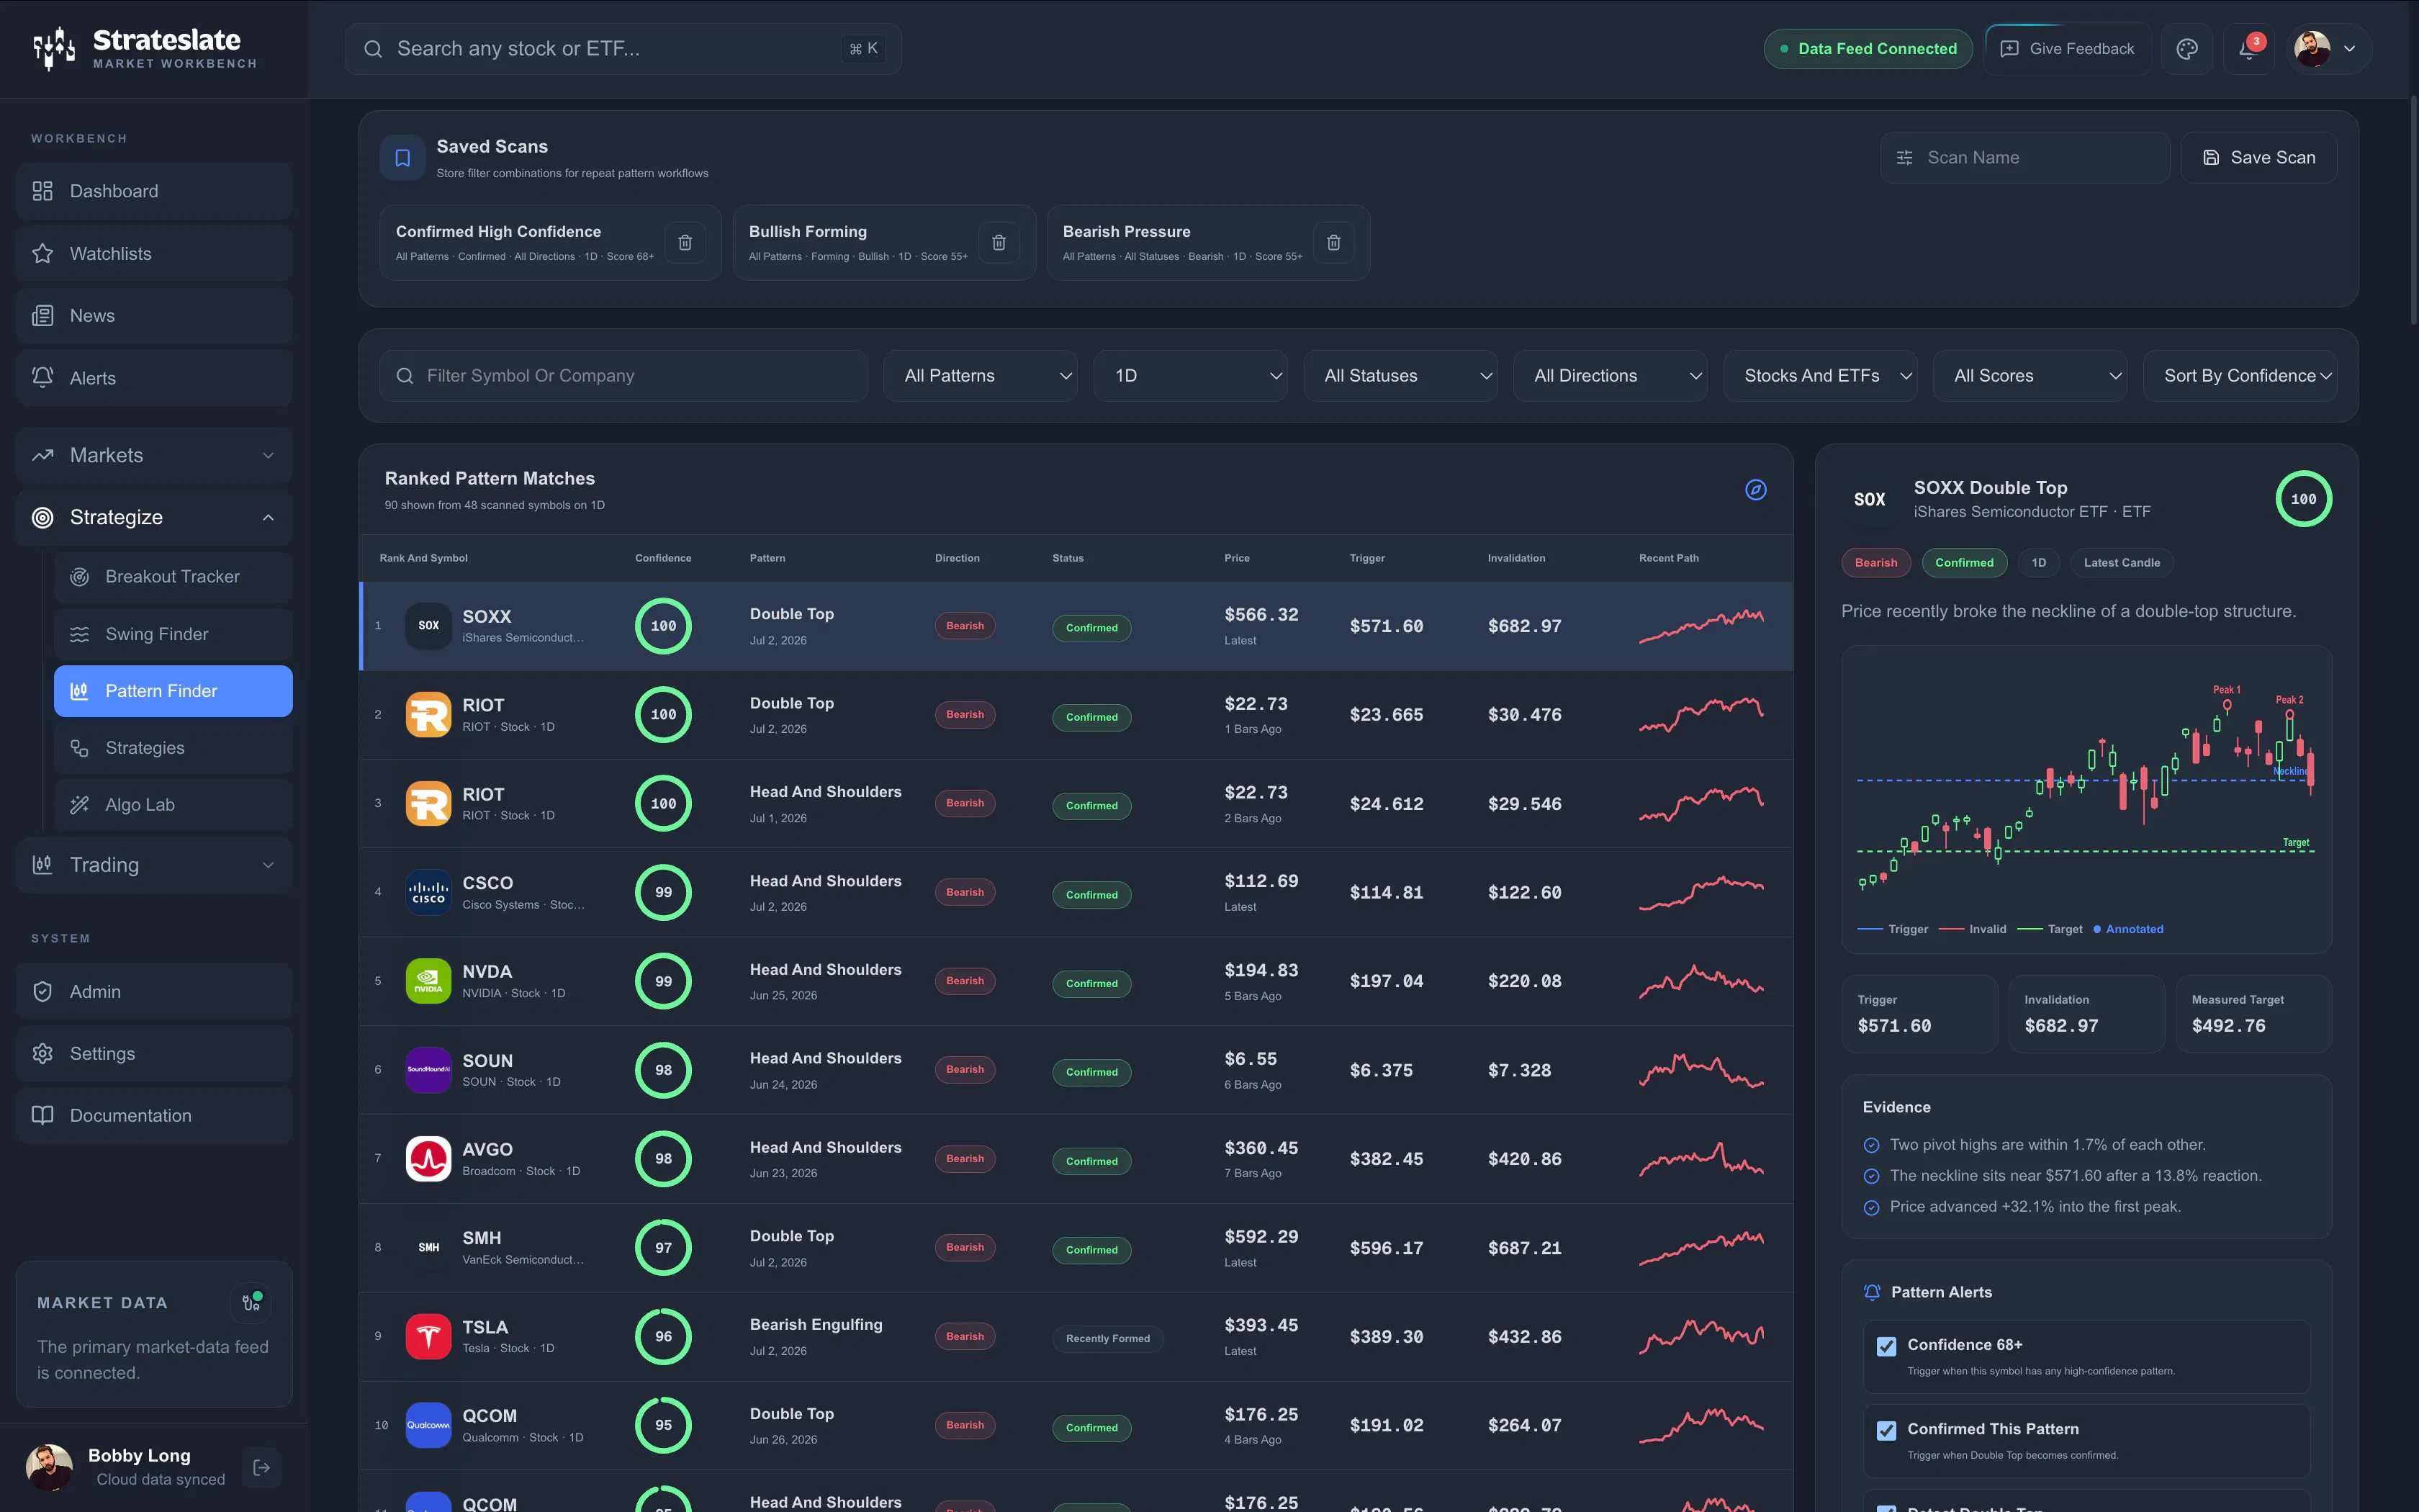Click the Pattern Alerts bell icon

(x=1873, y=1292)
